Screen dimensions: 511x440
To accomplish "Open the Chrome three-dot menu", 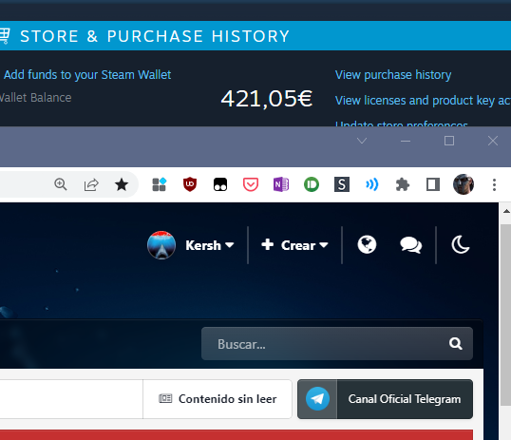I will tap(494, 184).
